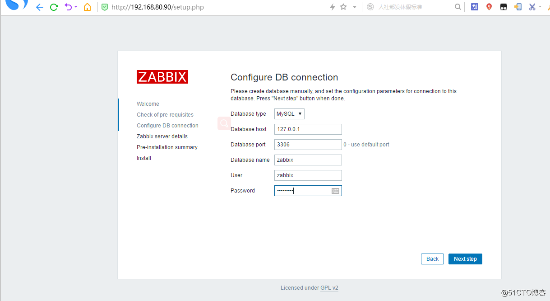Click the orange-blue device extension icon
The image size is (550, 301).
click(x=518, y=7)
